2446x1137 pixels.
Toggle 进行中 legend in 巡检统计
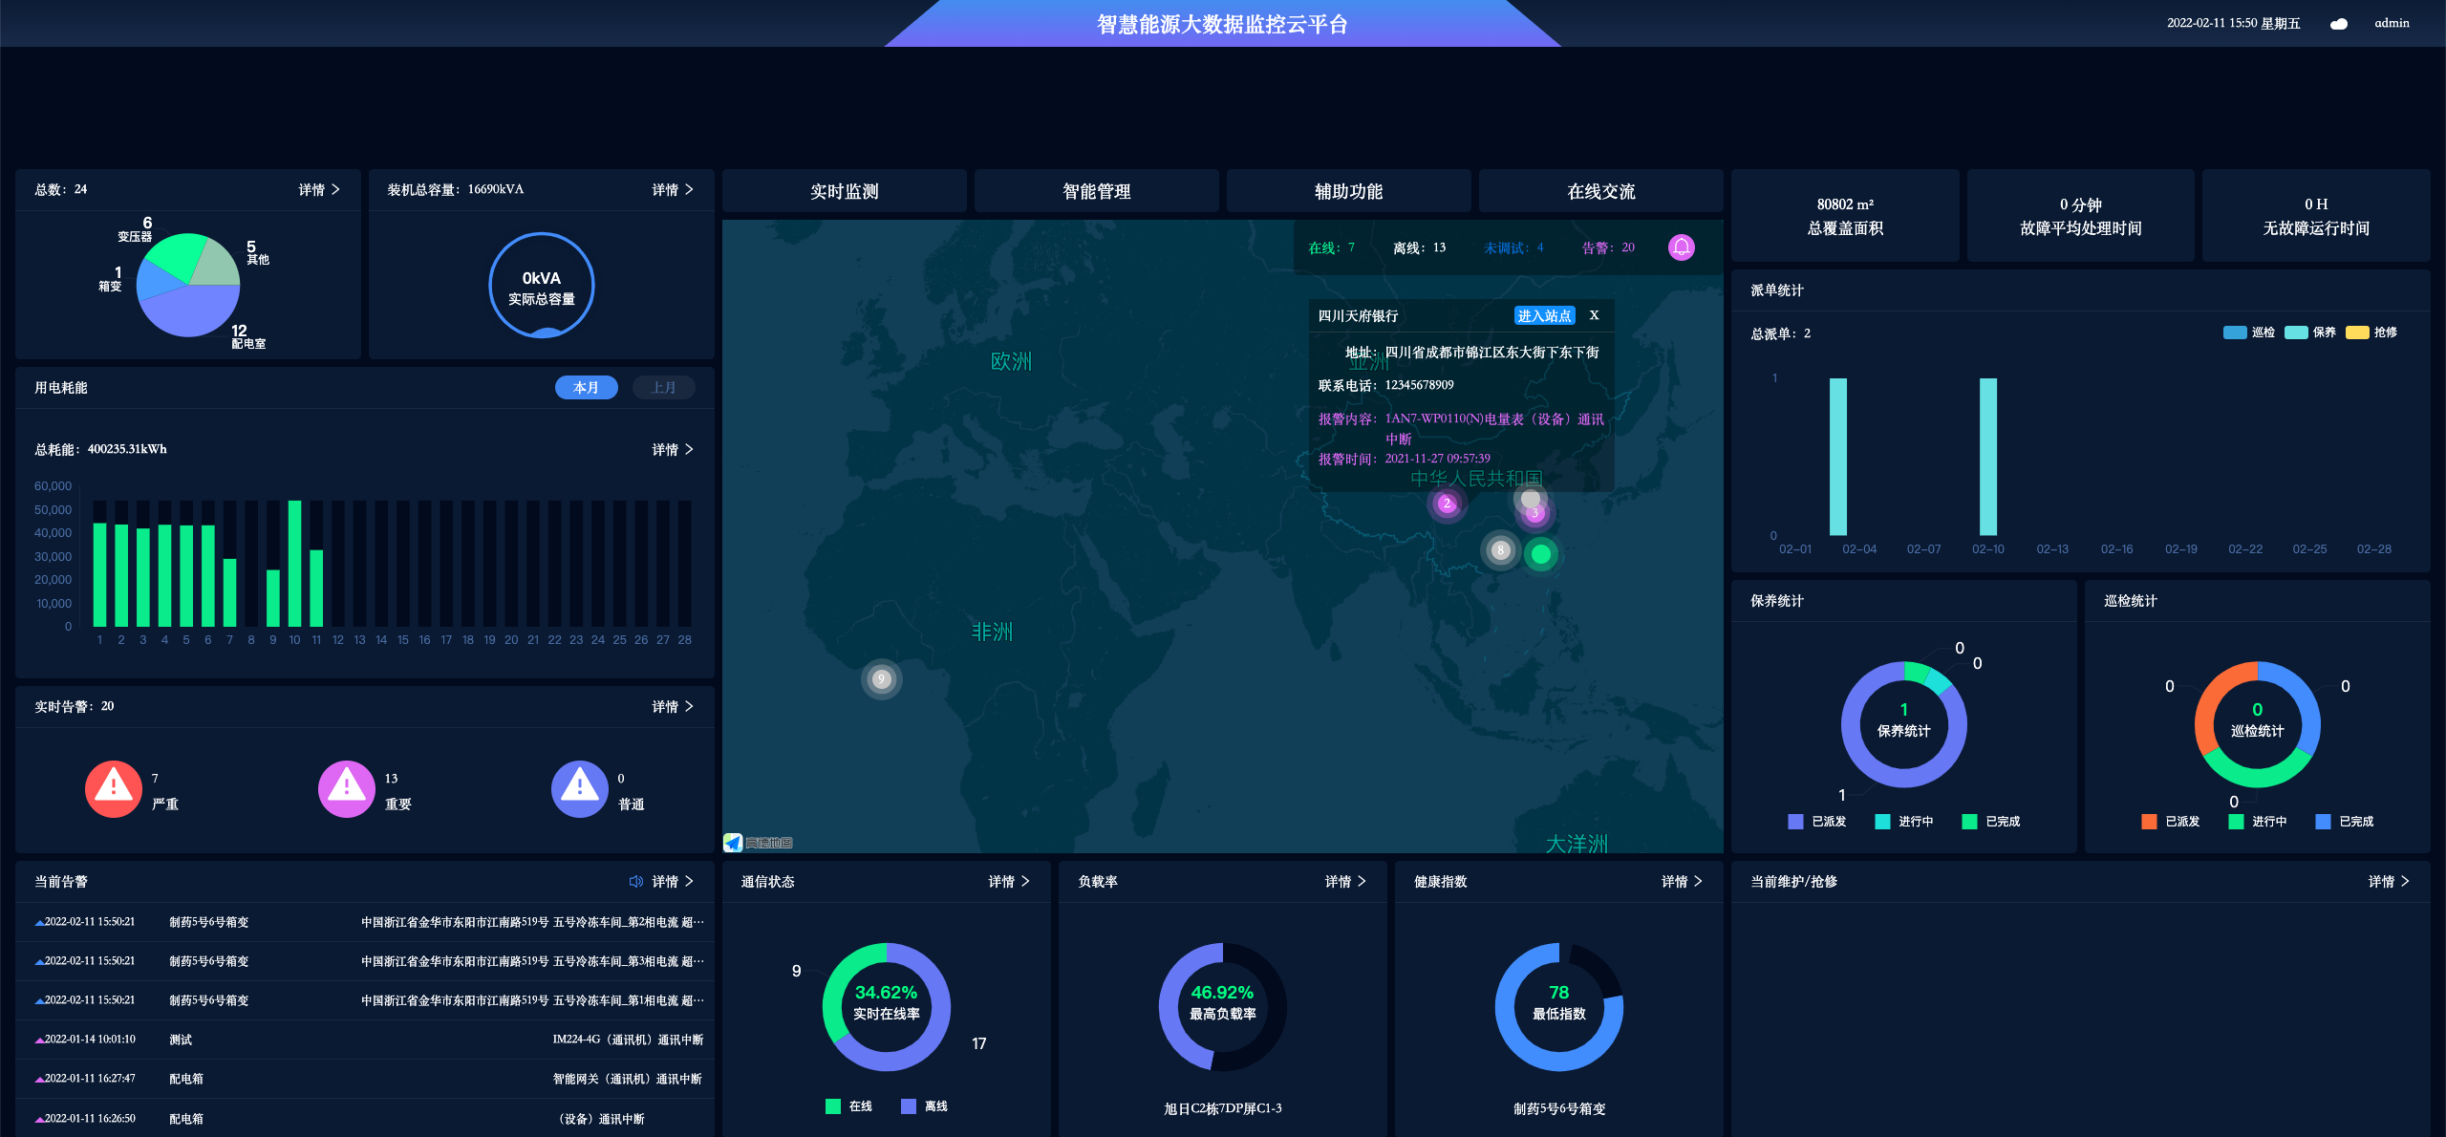pos(2258,822)
